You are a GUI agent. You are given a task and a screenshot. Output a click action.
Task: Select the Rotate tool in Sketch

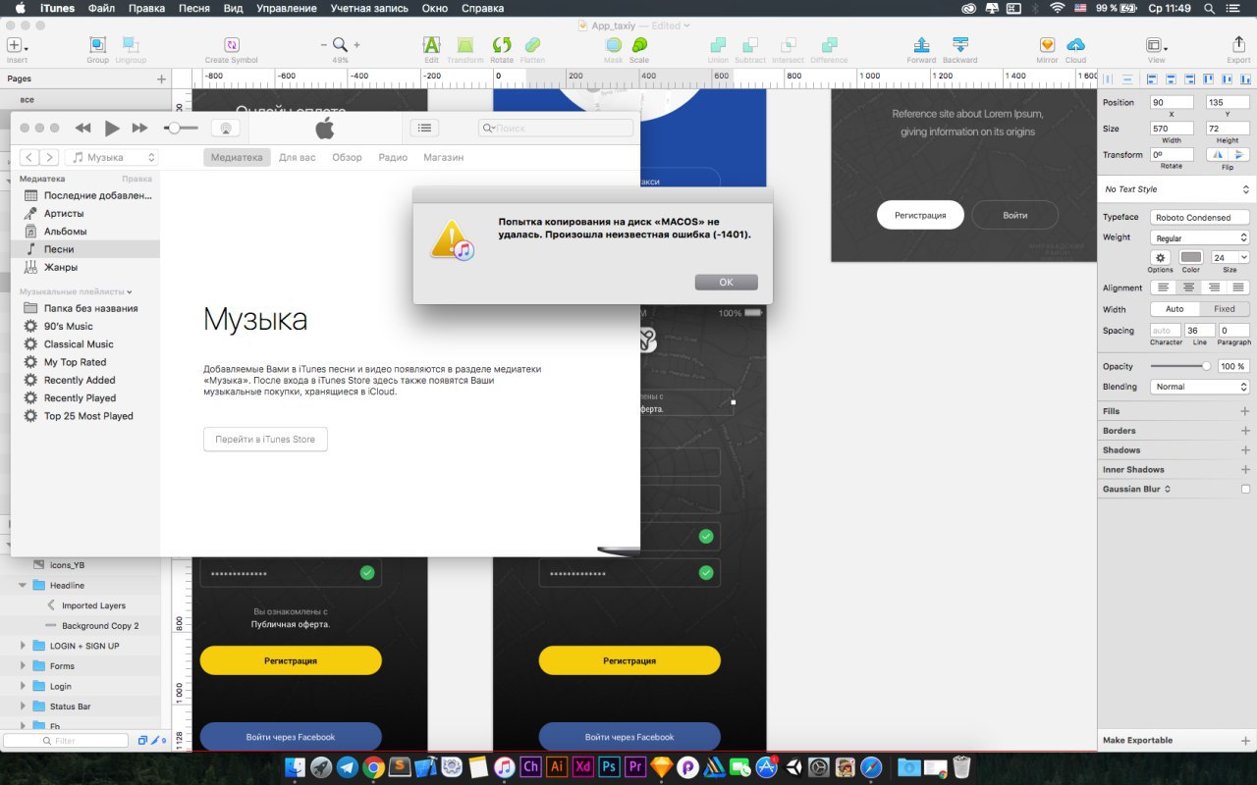point(502,45)
